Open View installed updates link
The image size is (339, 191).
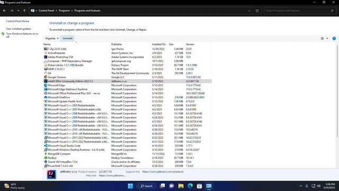pos(19,29)
